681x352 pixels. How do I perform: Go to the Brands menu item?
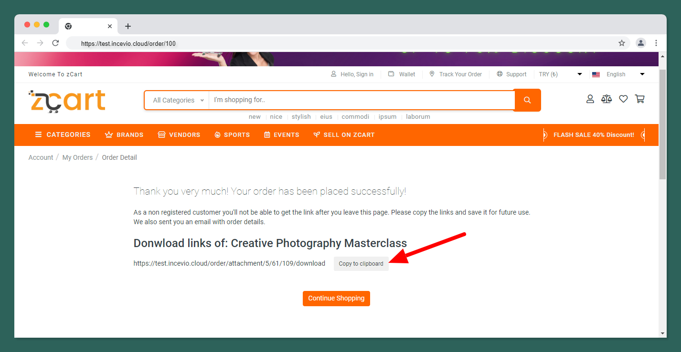click(124, 135)
